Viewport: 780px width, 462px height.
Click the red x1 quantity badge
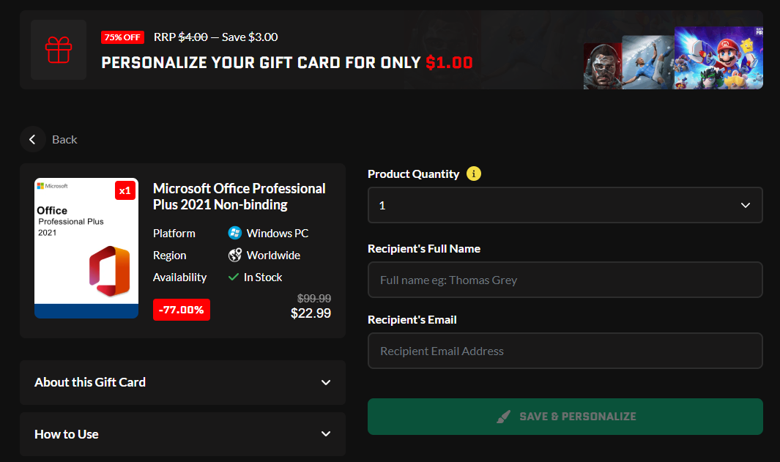(125, 190)
